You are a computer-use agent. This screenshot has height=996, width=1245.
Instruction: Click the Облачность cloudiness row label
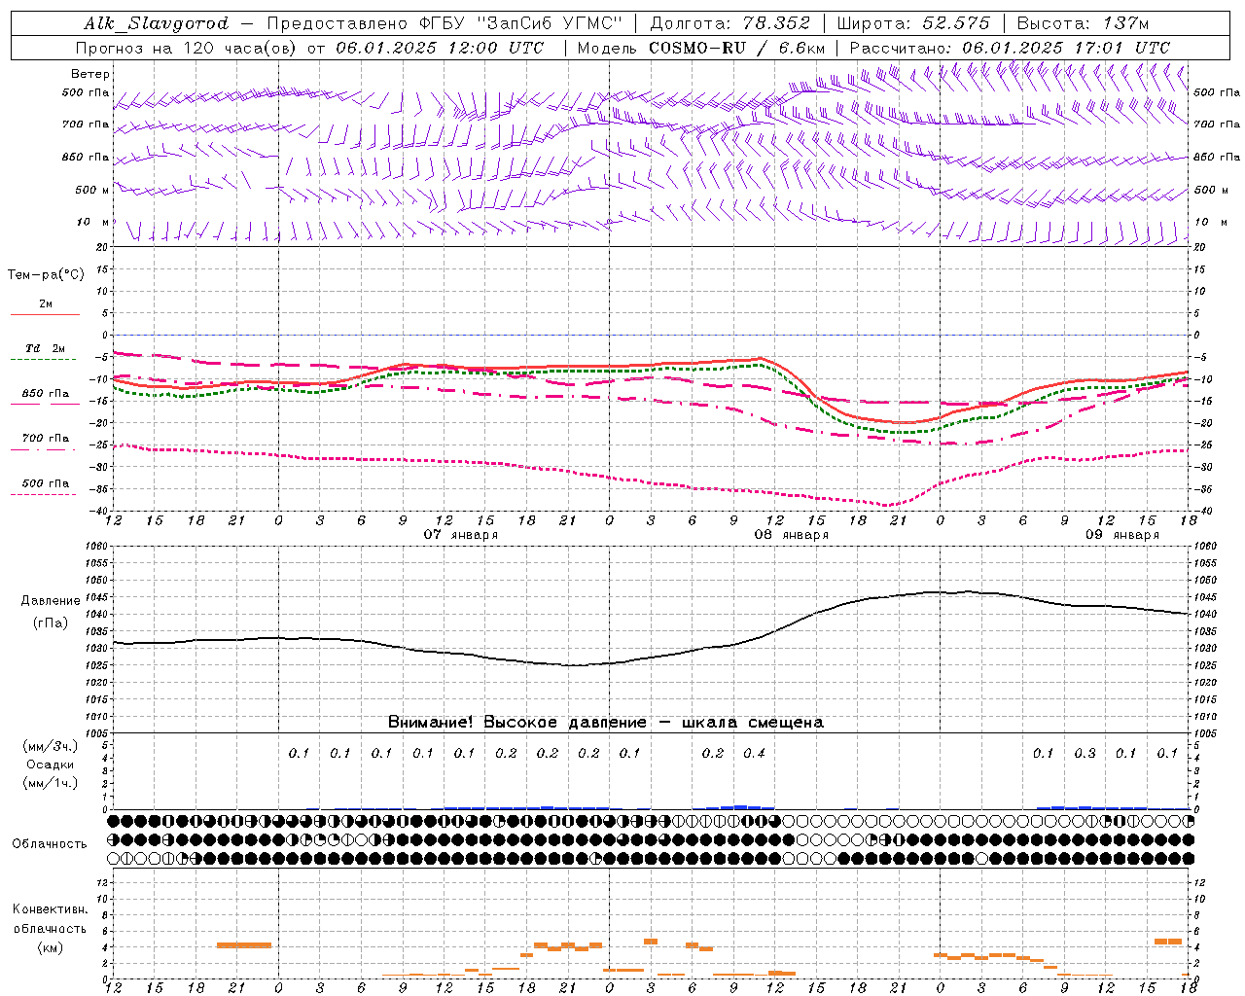pyautogui.click(x=50, y=843)
